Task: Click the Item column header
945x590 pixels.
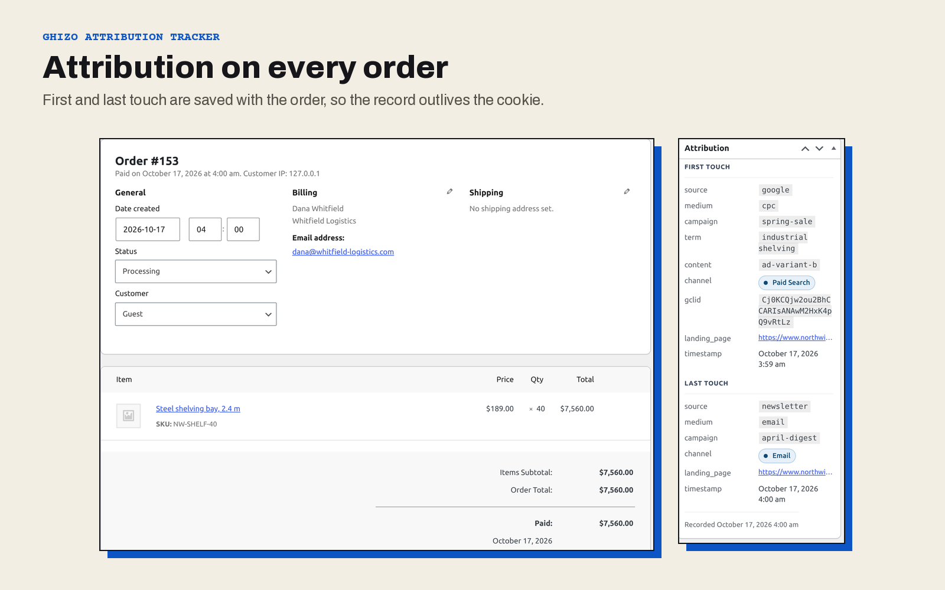Action: (x=124, y=379)
